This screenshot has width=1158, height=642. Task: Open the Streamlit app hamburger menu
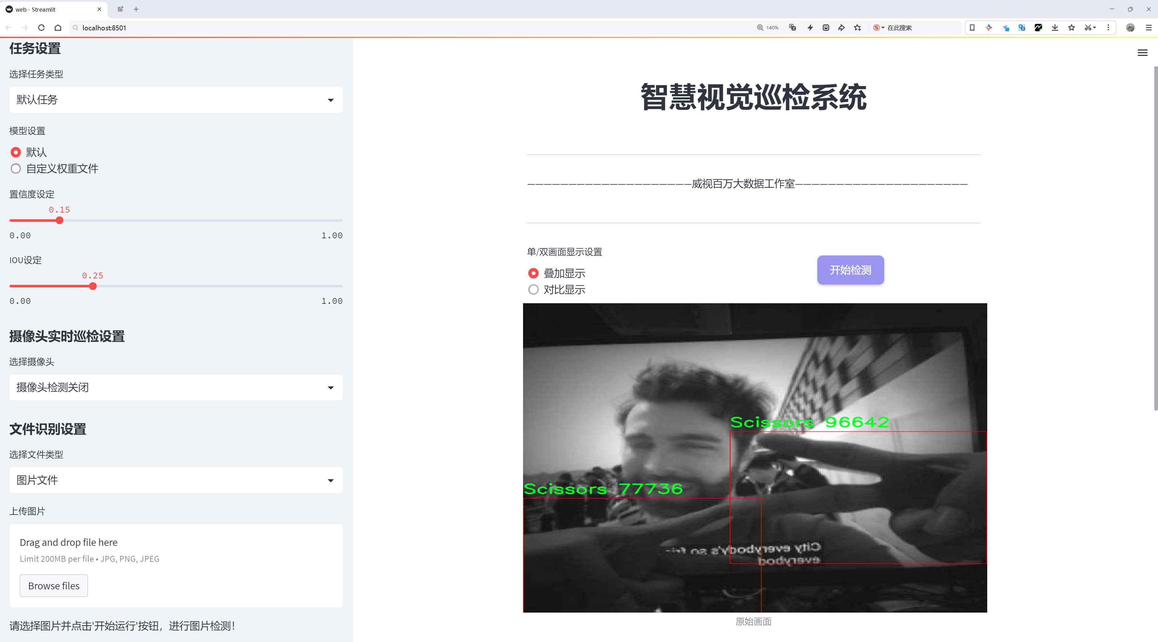[1142, 53]
